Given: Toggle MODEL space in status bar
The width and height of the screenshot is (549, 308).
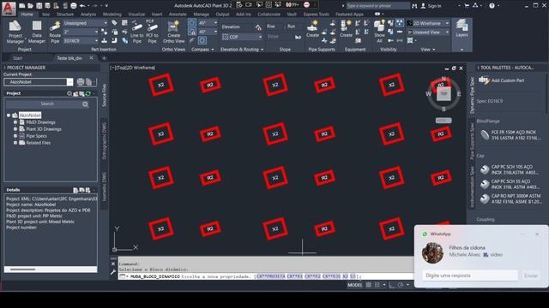Looking at the screenshot, I should [354, 285].
